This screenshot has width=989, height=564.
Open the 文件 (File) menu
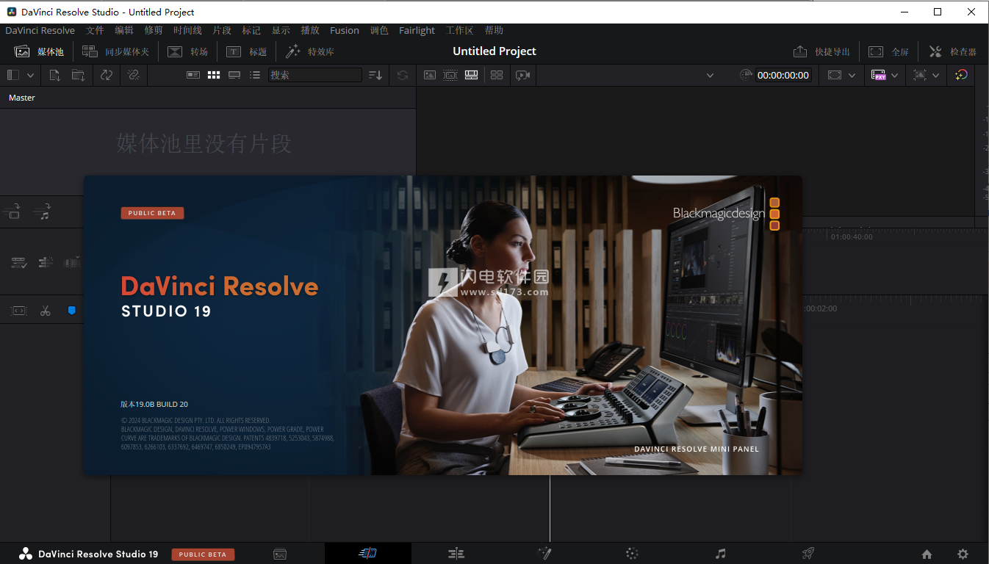tap(95, 30)
